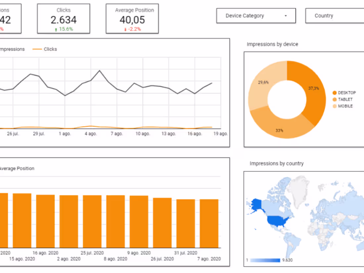Screen dimensions: 364x273
Task: Toggle the Impressions legend label off
Action: tap(12, 49)
